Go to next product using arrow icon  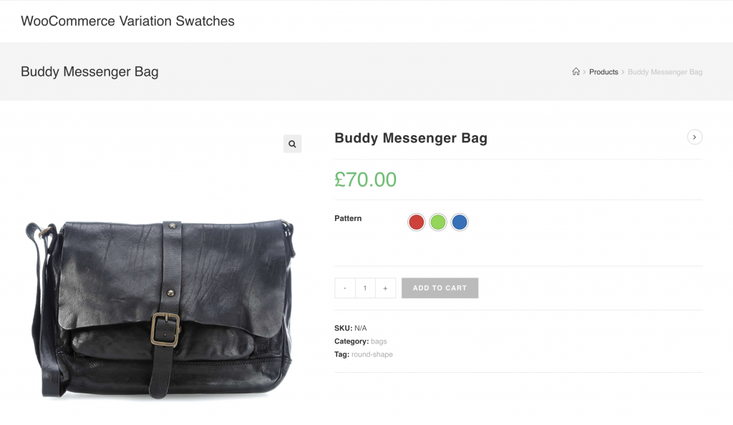pyautogui.click(x=694, y=137)
